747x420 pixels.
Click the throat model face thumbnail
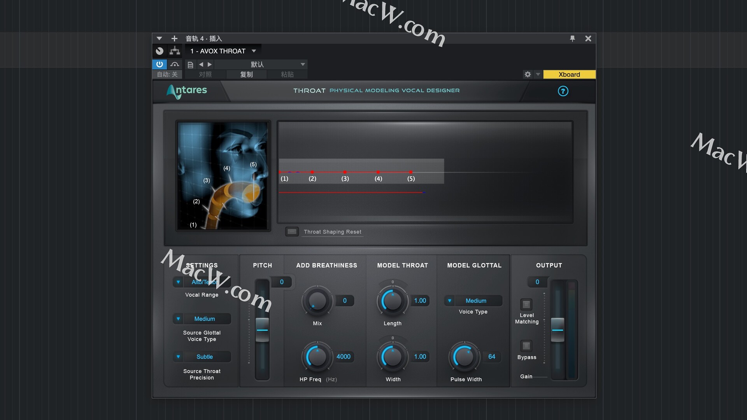click(x=223, y=176)
